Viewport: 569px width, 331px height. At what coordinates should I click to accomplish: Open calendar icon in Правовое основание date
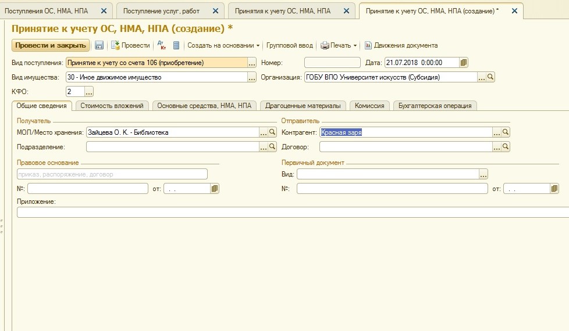point(215,188)
